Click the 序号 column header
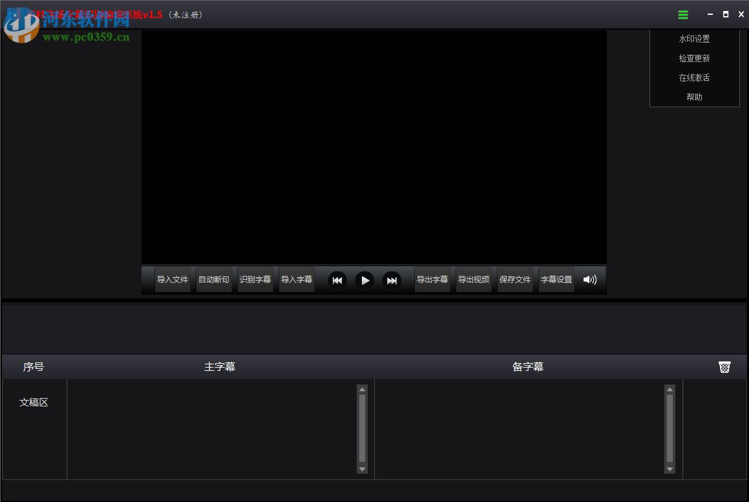The width and height of the screenshot is (749, 502). point(34,367)
